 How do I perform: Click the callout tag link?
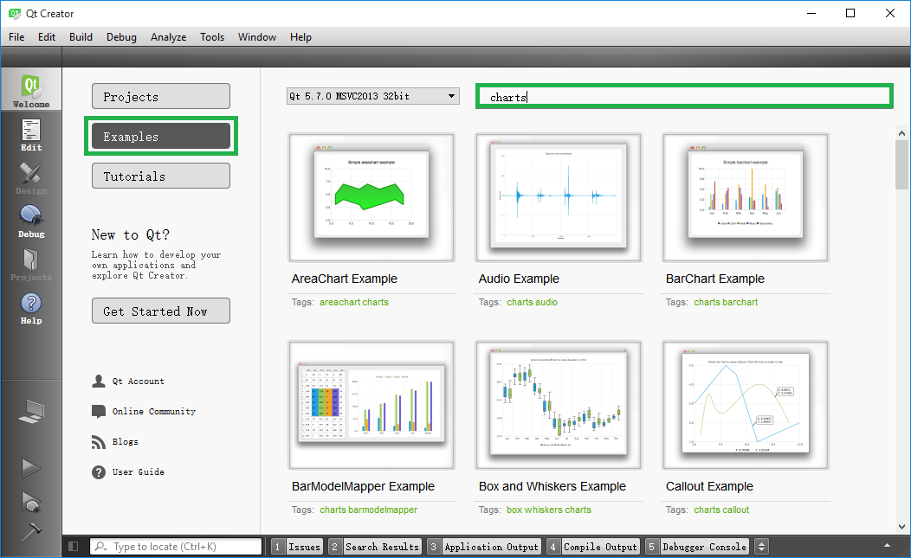click(x=735, y=510)
